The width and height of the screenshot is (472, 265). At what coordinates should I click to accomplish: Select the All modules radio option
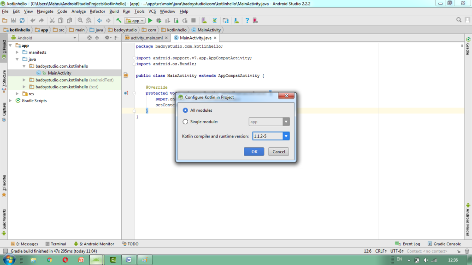pos(186,110)
